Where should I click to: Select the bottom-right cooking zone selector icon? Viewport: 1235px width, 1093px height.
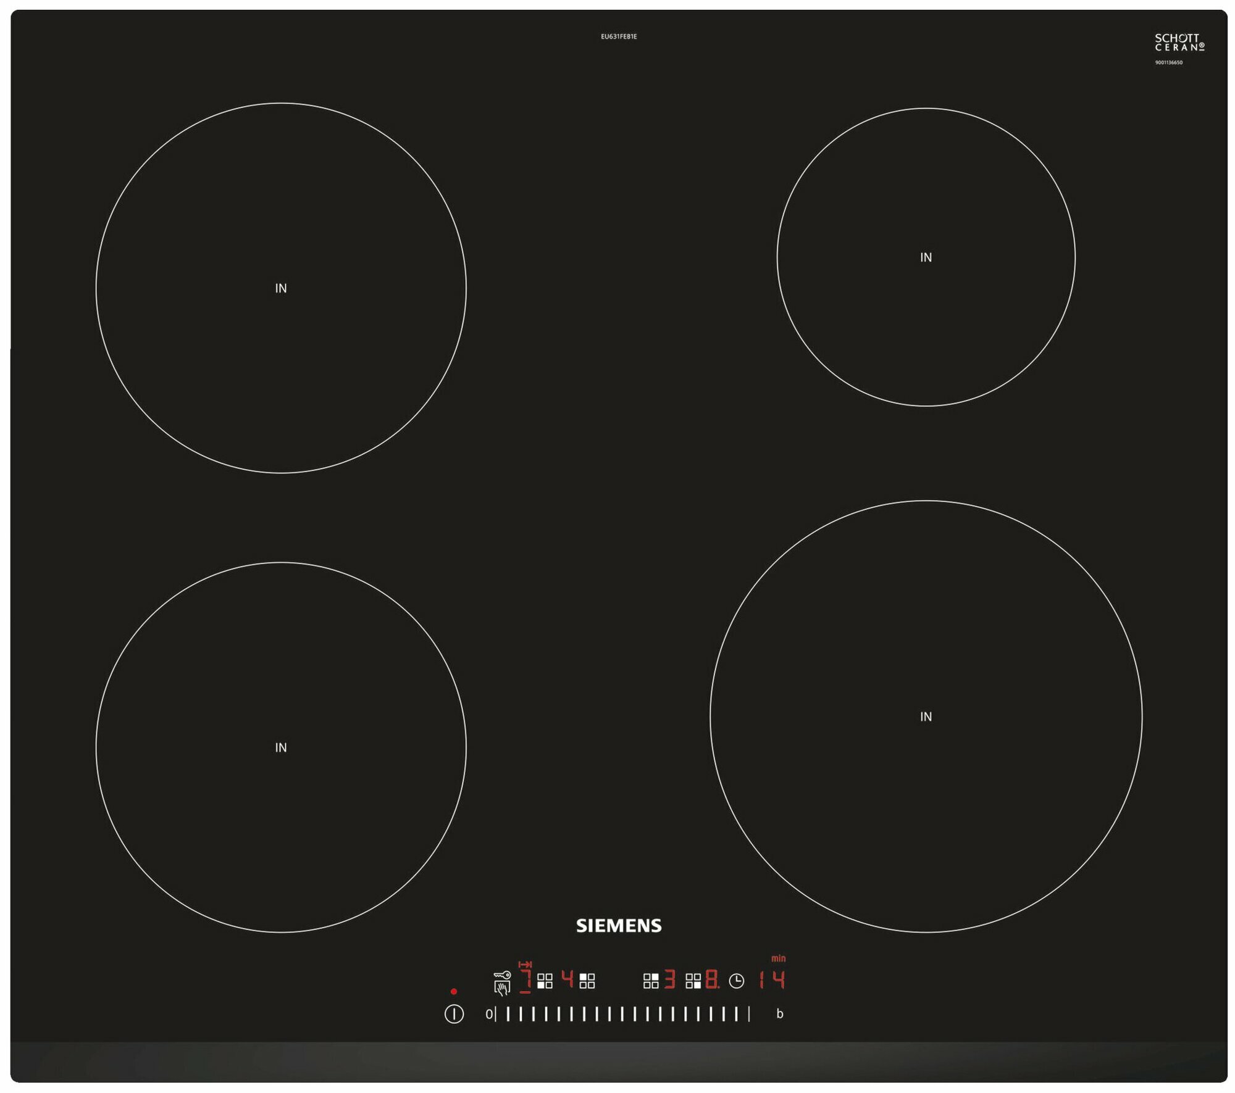[693, 981]
